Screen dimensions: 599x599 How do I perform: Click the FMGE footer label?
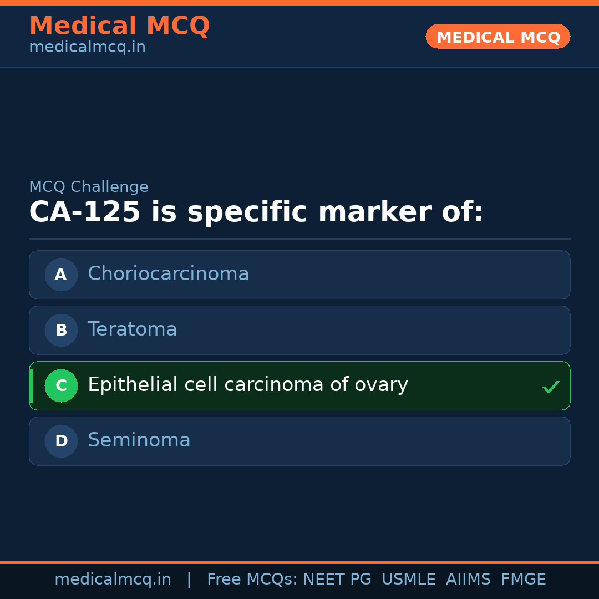tap(523, 580)
